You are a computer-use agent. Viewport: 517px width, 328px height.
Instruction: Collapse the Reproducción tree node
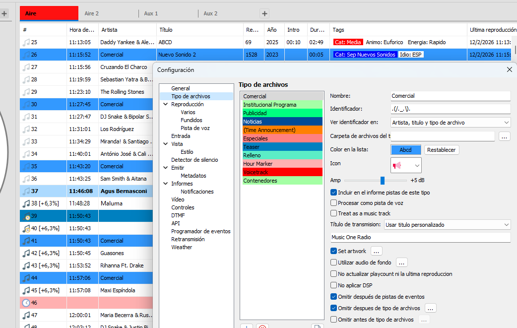point(165,105)
